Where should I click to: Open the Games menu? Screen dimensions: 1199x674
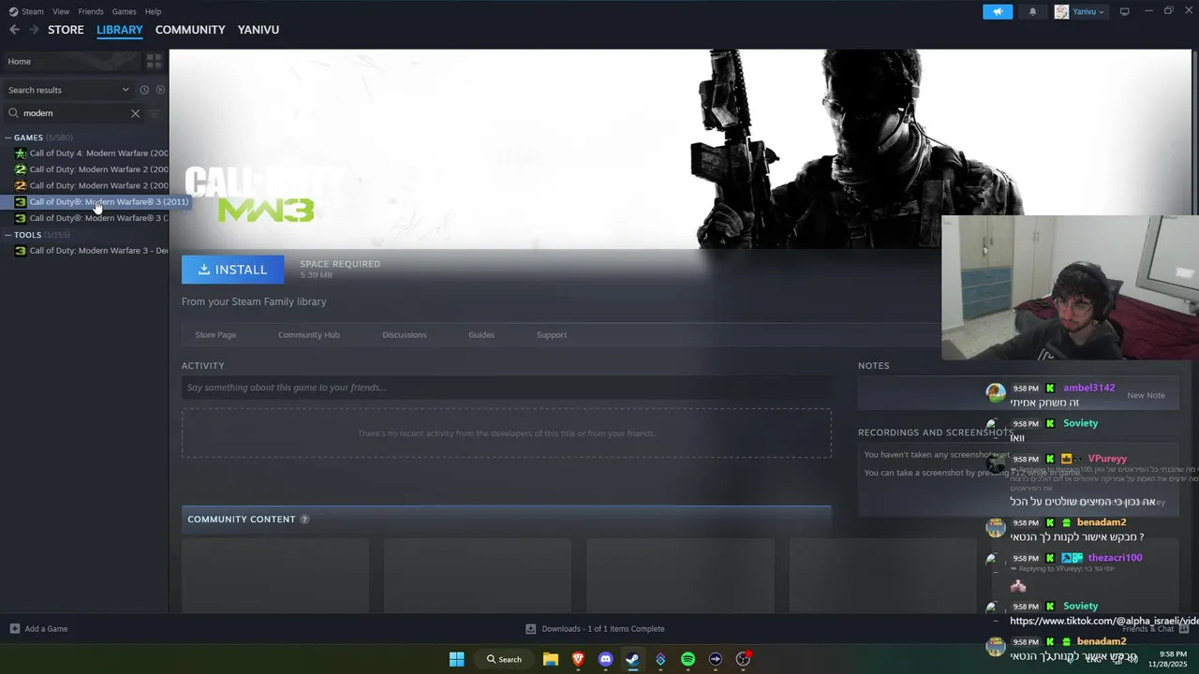[x=124, y=11]
